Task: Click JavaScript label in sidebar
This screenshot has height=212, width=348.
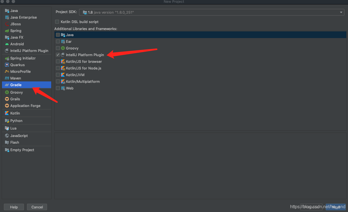Action: pos(19,136)
